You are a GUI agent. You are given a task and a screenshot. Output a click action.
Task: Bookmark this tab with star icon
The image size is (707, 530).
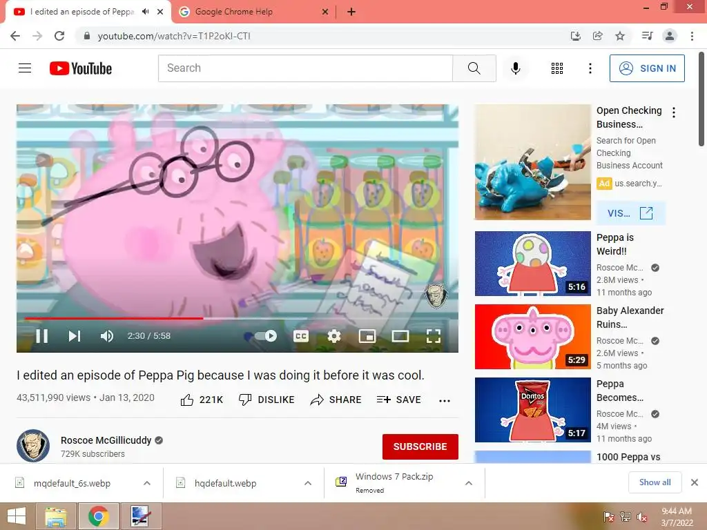click(x=620, y=36)
